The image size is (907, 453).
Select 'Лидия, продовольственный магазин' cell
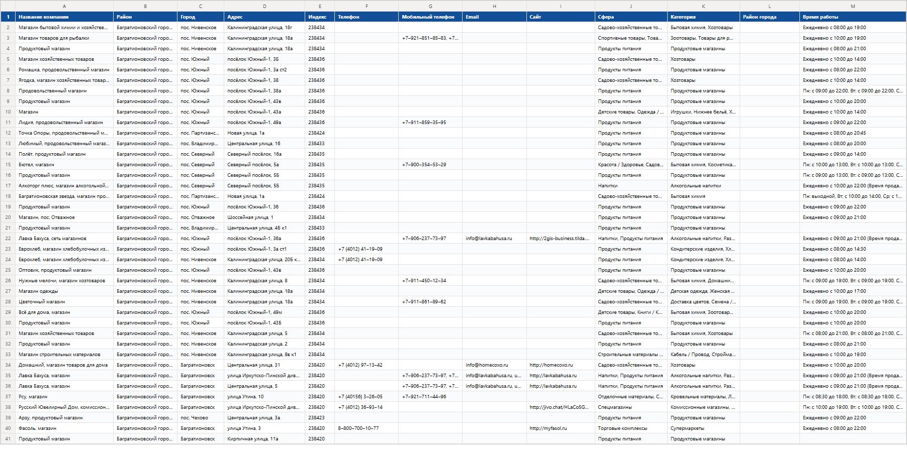pos(64,123)
